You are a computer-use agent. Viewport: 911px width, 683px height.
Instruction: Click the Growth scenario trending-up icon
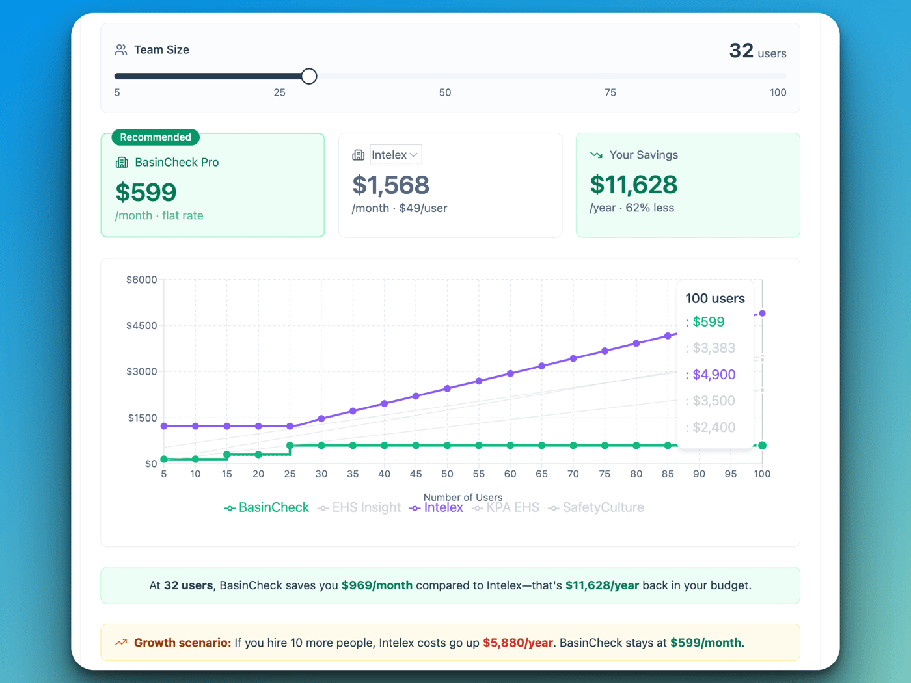click(121, 643)
